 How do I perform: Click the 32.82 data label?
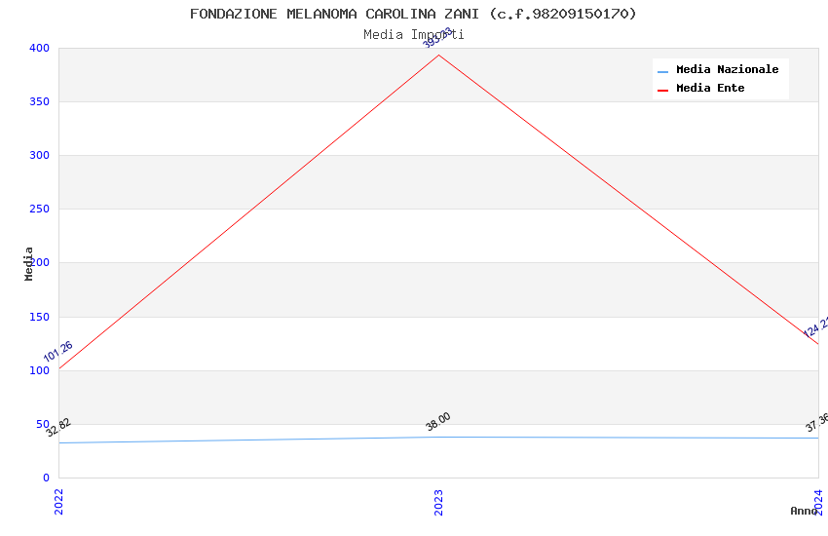click(x=58, y=427)
